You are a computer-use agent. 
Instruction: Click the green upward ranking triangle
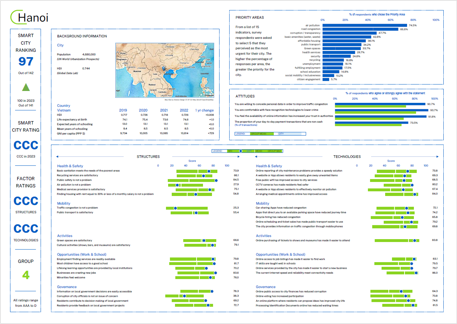pyautogui.click(x=26, y=87)
